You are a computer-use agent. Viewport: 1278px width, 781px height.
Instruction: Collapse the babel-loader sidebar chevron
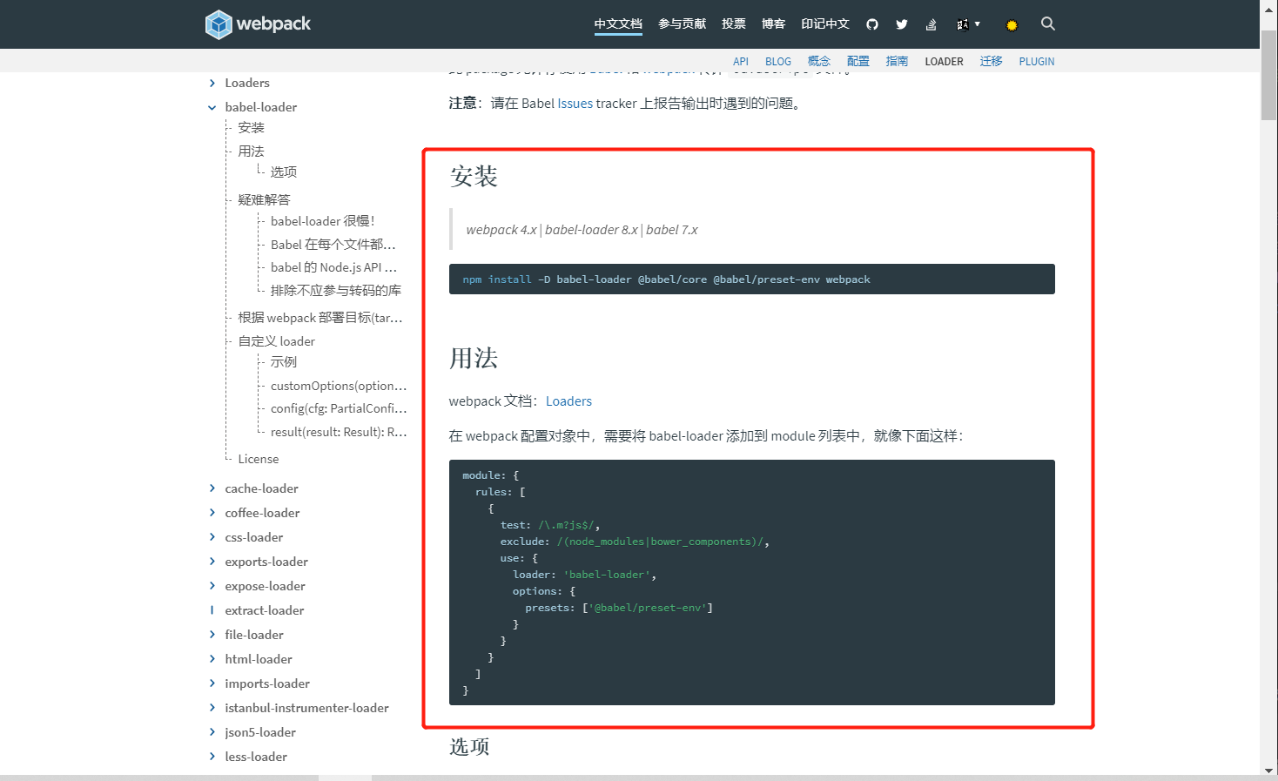point(212,107)
